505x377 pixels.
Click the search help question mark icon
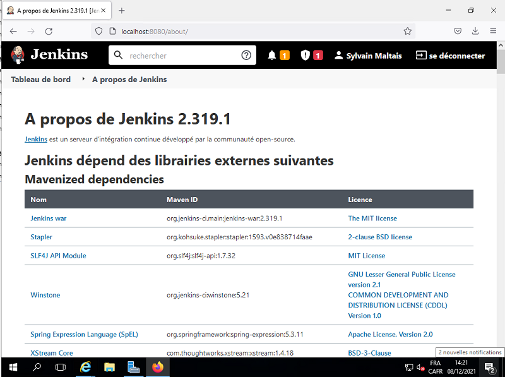[x=246, y=56]
